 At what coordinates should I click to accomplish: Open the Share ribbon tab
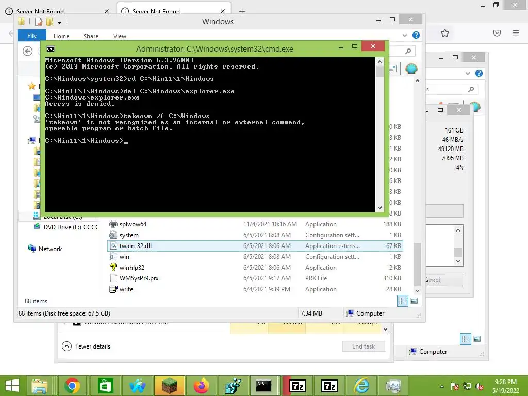[91, 36]
